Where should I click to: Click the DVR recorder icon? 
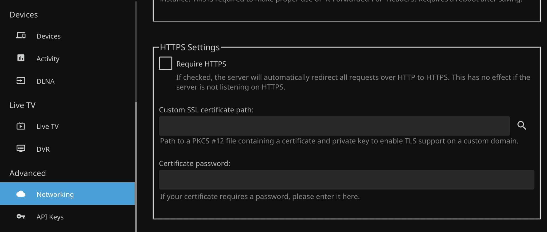(21, 148)
